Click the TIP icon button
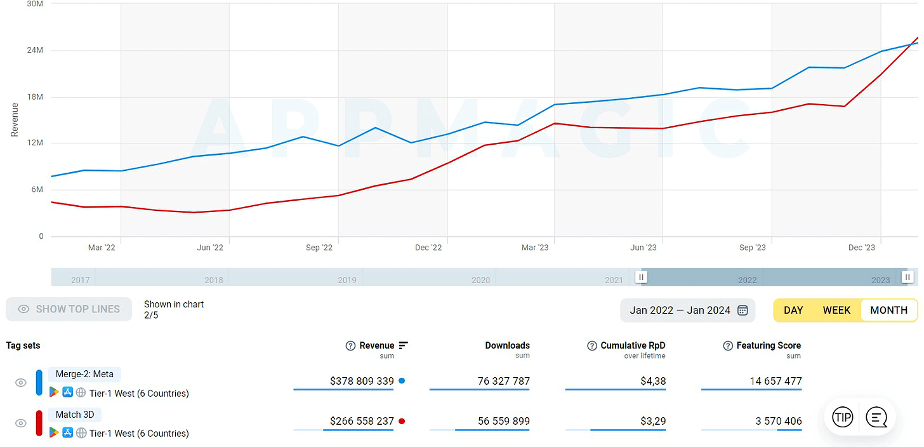924x447 pixels. (843, 418)
